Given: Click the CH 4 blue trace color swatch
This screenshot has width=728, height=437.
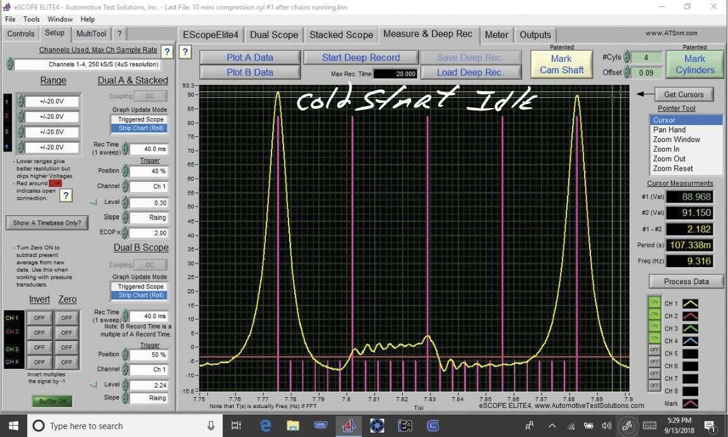Looking at the screenshot, I should [x=690, y=342].
